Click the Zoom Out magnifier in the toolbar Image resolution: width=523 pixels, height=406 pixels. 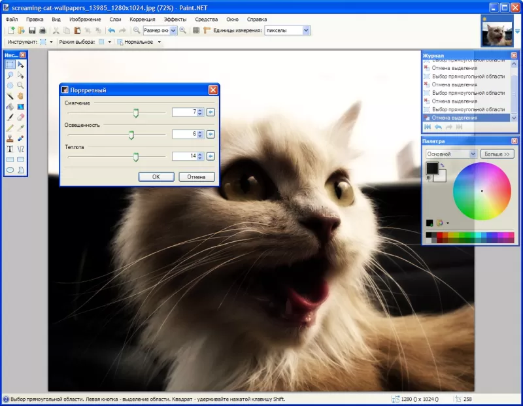tap(137, 30)
